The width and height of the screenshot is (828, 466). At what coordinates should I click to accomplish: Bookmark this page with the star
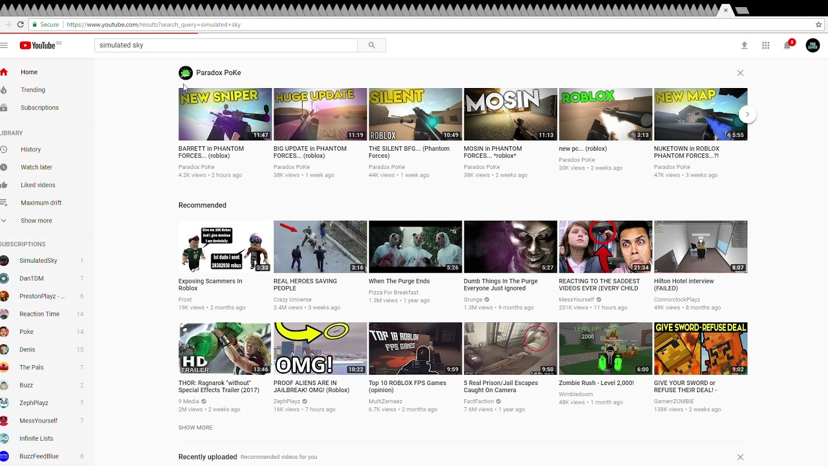818,25
